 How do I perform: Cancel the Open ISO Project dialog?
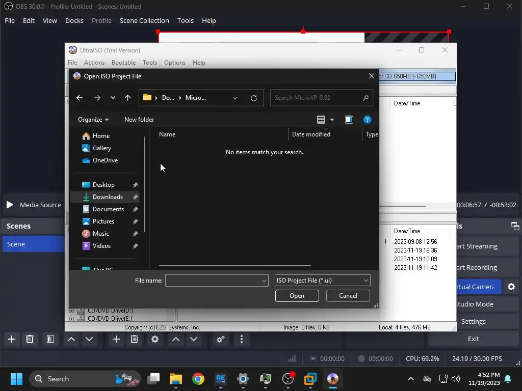click(348, 296)
